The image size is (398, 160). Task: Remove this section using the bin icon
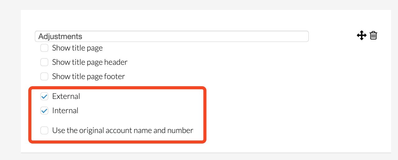(x=373, y=35)
